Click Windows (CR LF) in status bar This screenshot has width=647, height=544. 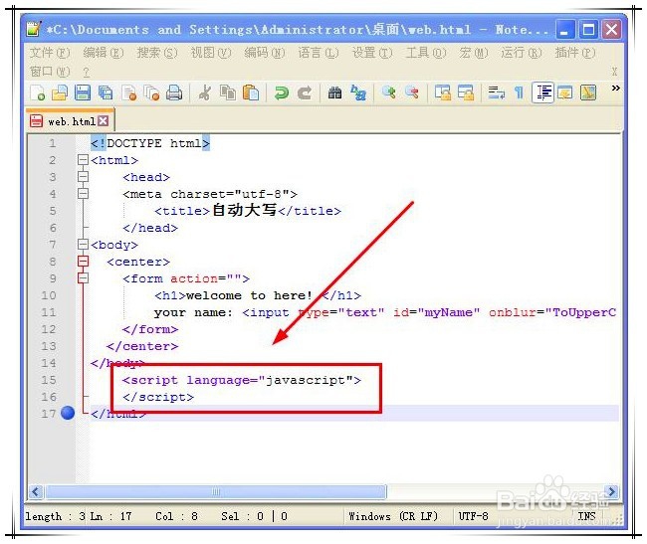[393, 516]
